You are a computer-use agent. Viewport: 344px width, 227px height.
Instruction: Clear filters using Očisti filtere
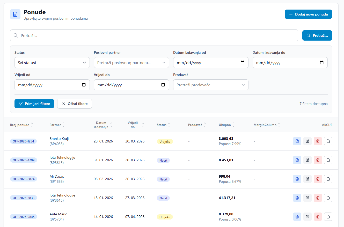click(x=74, y=103)
